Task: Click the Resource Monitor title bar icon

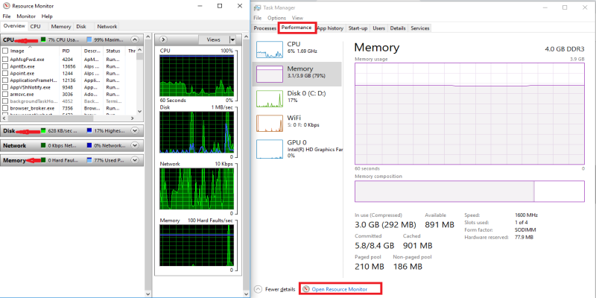Action: tap(6, 6)
